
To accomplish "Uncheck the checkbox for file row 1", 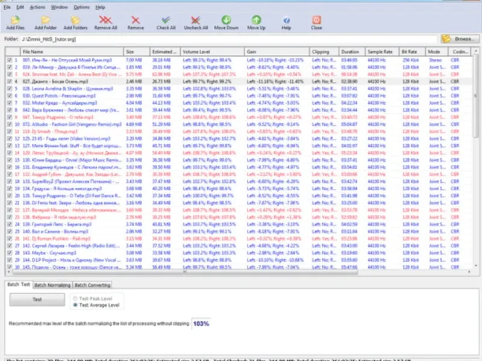I will [10, 60].
